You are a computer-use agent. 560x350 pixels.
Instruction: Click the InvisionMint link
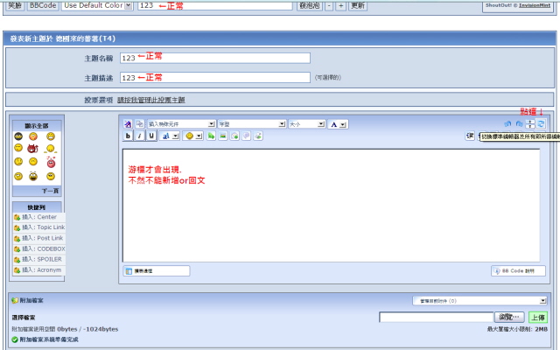pos(535,5)
